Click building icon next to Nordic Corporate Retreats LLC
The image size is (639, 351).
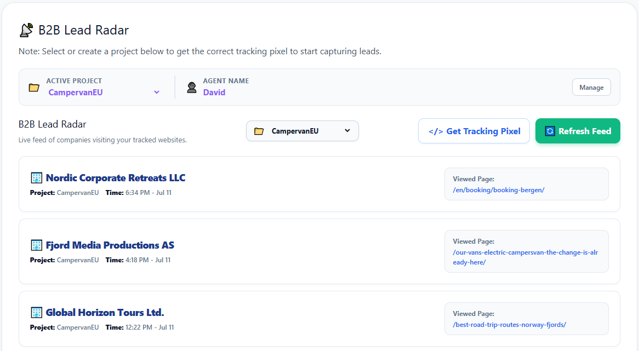coord(36,178)
